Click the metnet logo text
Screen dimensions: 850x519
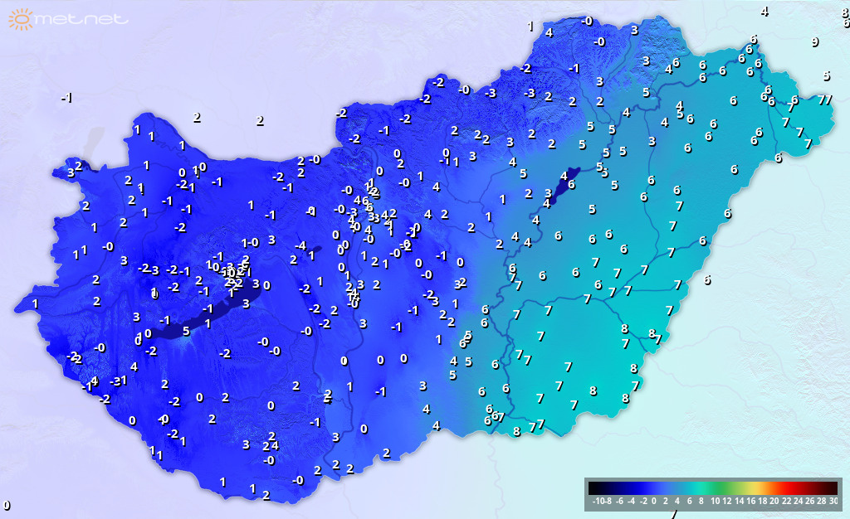point(83,18)
